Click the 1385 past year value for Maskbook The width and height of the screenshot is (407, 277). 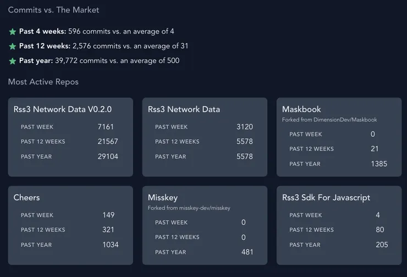pos(379,164)
